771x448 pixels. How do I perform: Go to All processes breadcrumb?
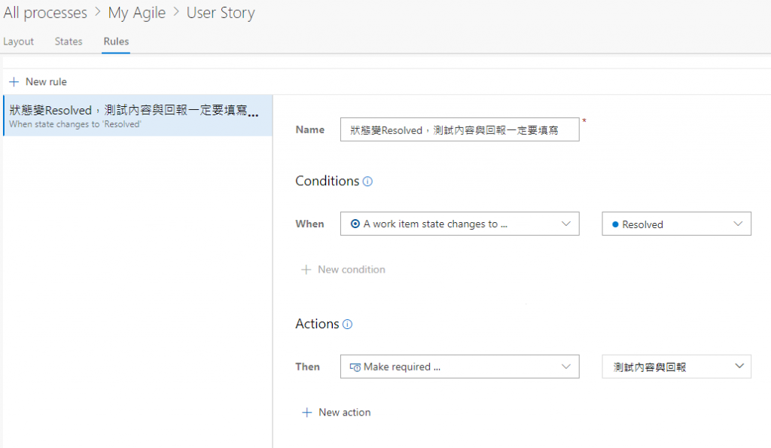[45, 12]
